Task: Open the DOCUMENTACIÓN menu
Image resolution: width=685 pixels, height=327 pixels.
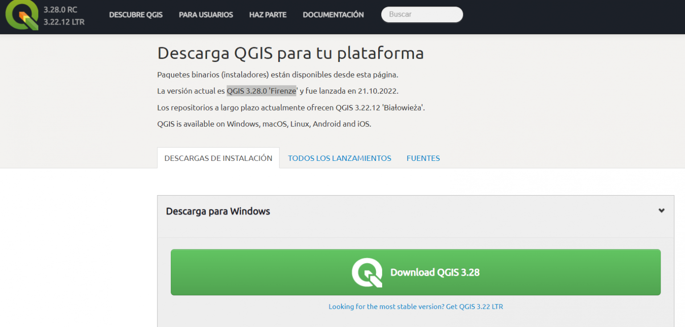Action: 333,15
